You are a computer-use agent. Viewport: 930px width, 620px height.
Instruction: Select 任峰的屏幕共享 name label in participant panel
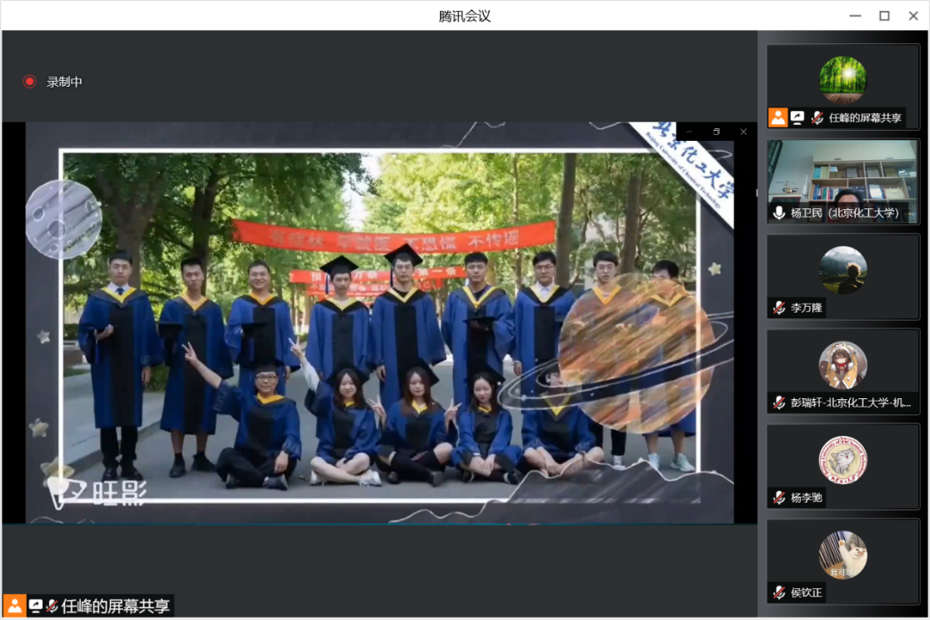tap(865, 117)
